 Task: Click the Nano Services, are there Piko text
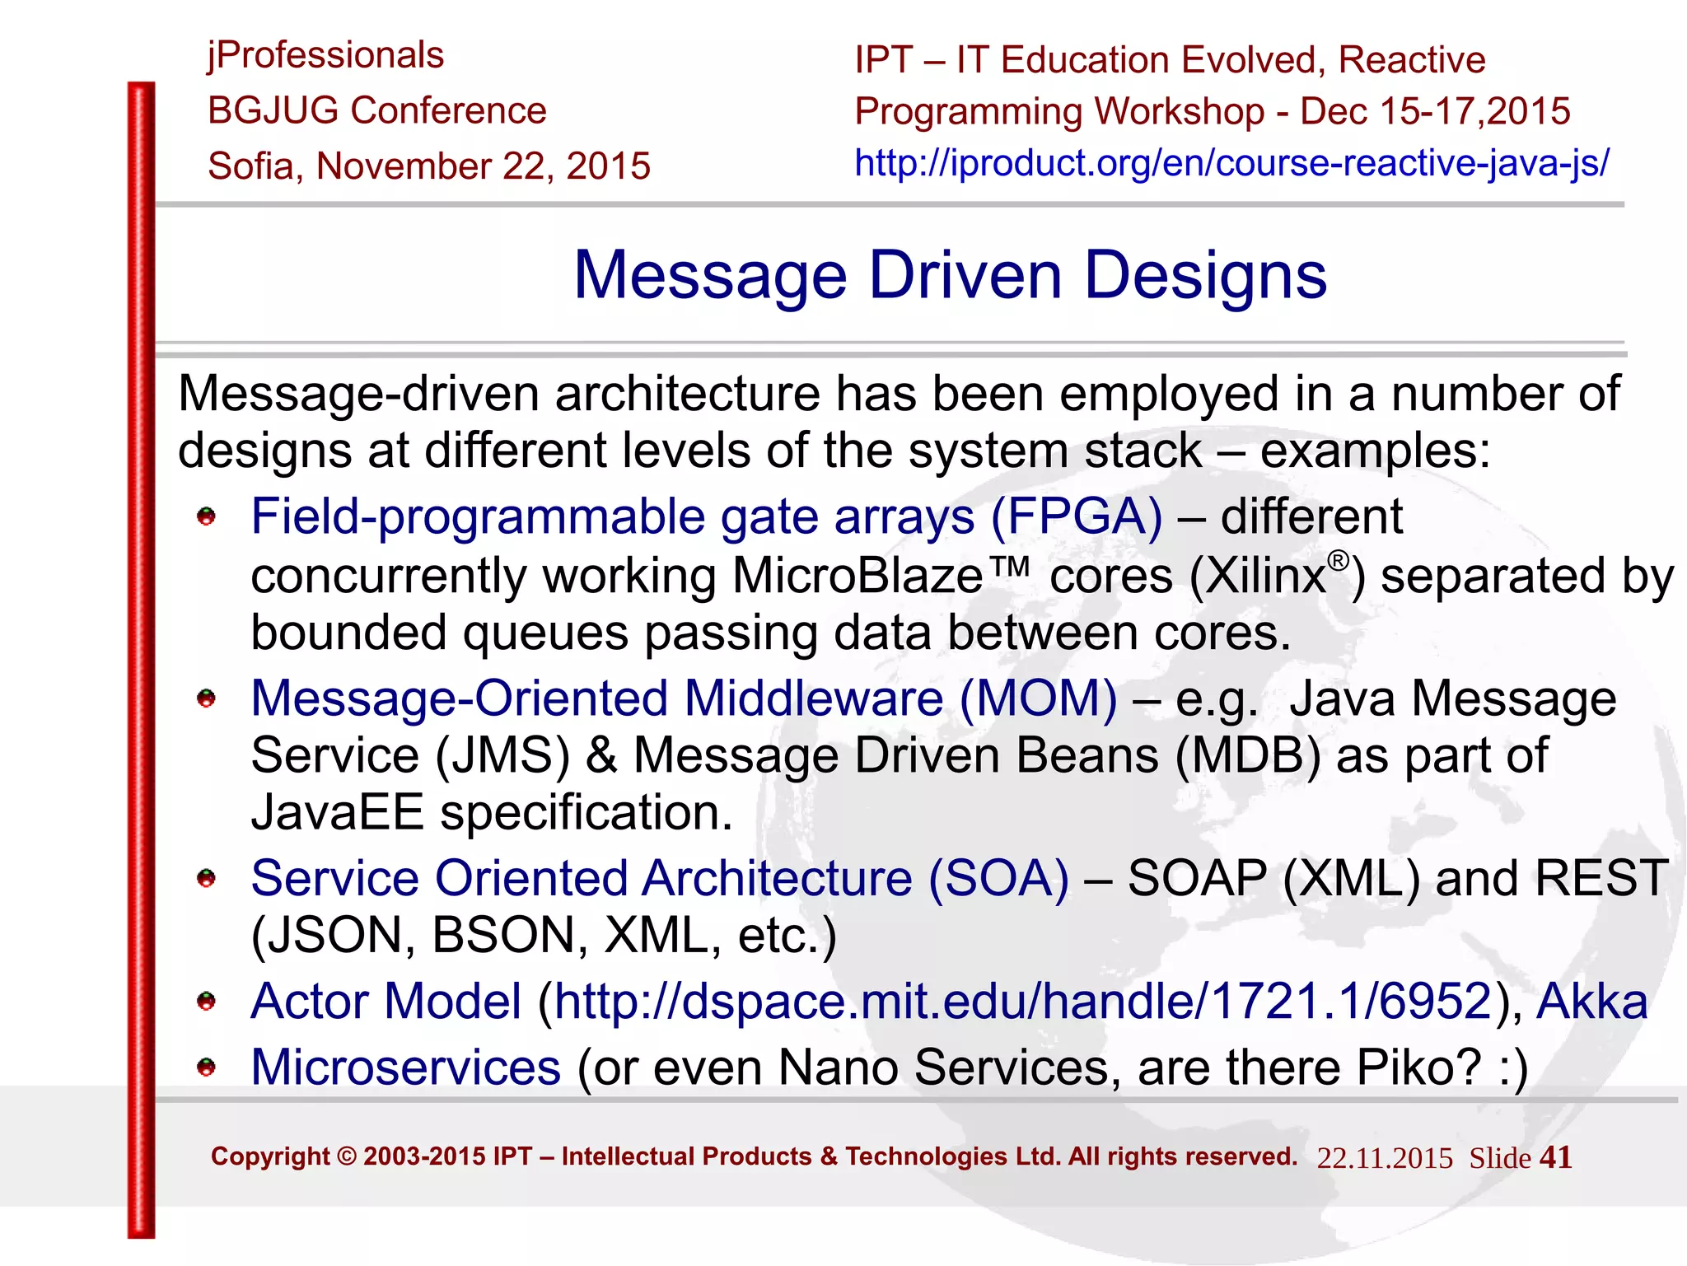point(1130,1067)
